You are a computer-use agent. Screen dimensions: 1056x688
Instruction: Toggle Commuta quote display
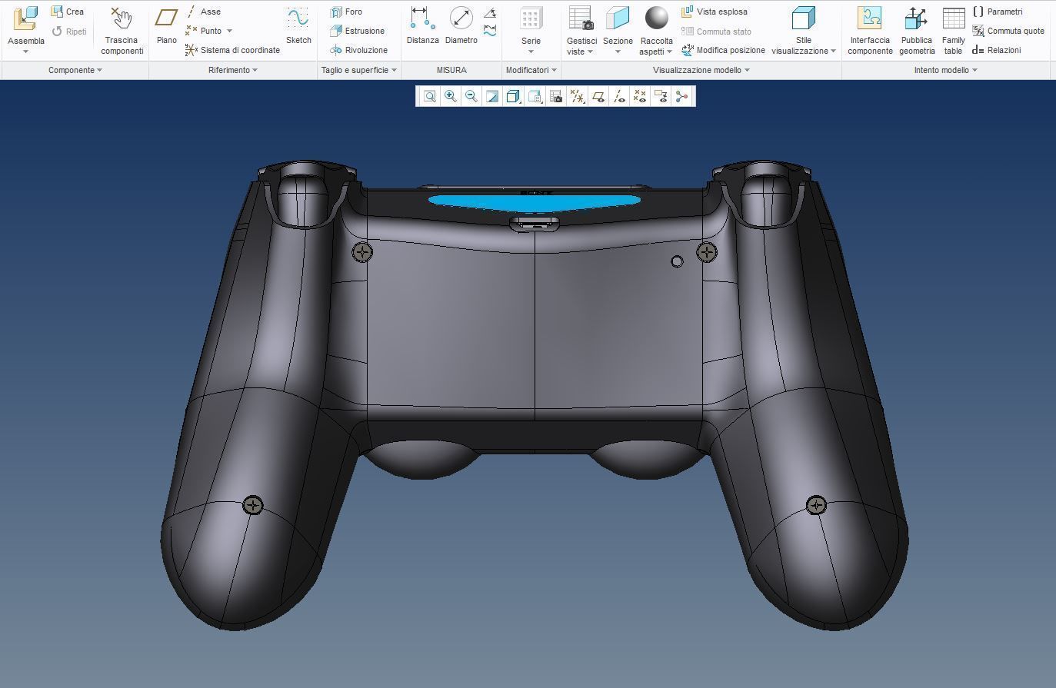click(x=1008, y=31)
